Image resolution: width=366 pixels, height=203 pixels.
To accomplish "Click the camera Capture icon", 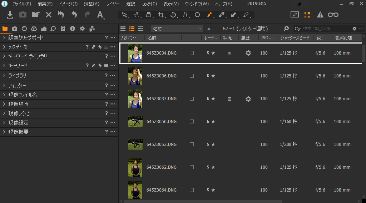I will click(23, 15).
